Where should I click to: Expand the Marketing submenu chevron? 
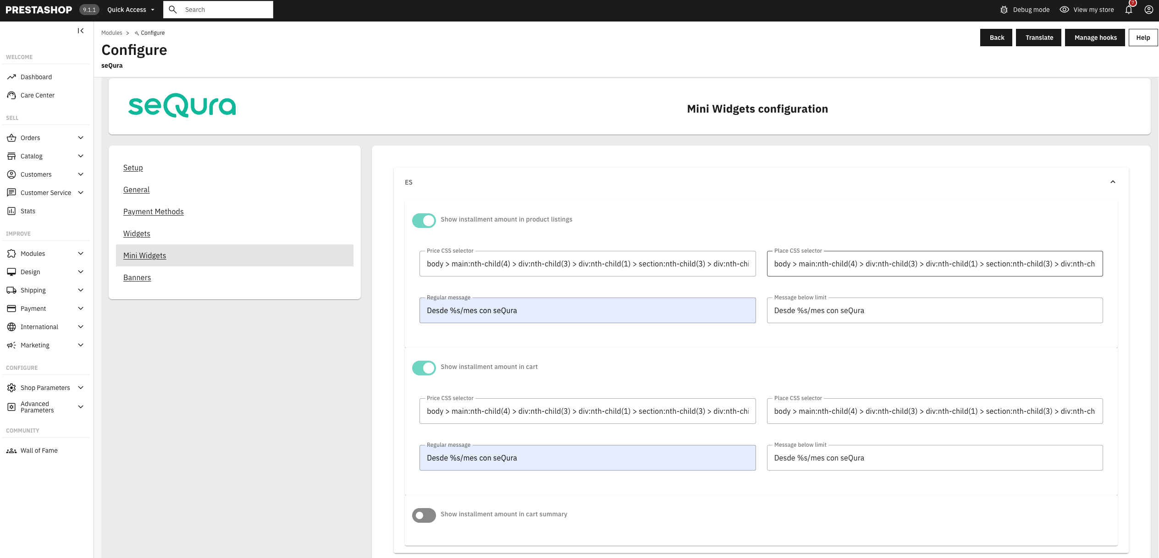[81, 345]
